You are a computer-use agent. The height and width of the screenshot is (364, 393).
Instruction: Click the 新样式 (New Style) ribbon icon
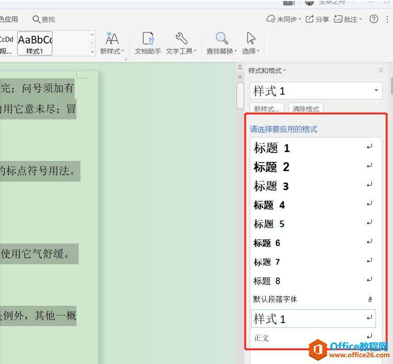pos(112,39)
